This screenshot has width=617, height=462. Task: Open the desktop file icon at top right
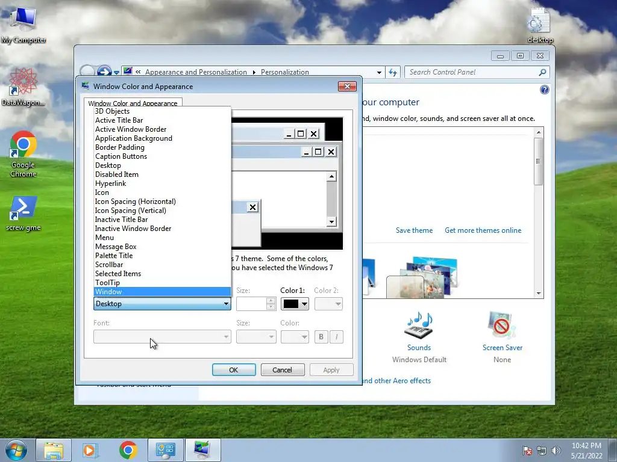tap(540, 25)
